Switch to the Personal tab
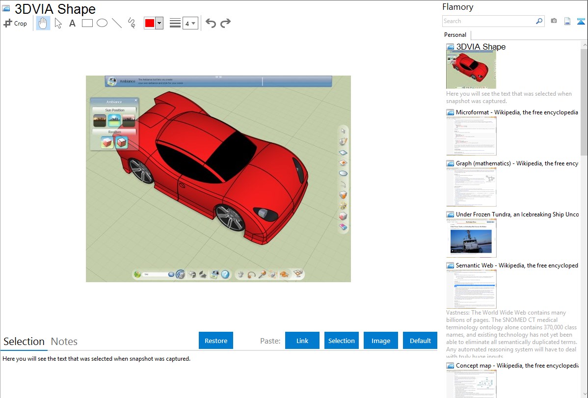The width and height of the screenshot is (588, 398). pos(455,35)
